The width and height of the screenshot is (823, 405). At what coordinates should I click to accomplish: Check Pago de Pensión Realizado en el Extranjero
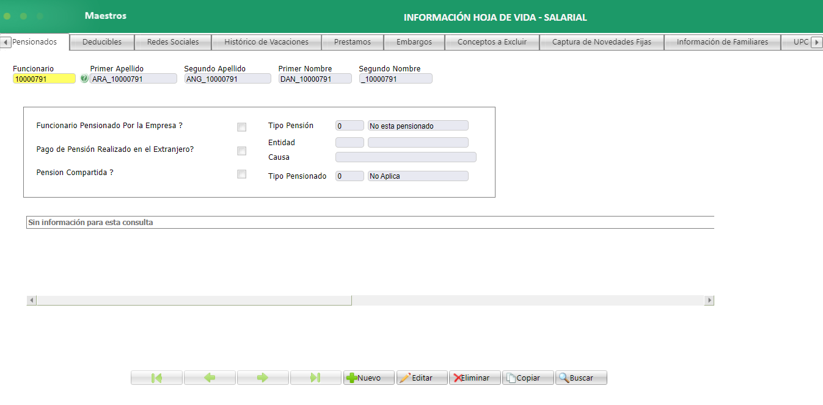pyautogui.click(x=241, y=151)
